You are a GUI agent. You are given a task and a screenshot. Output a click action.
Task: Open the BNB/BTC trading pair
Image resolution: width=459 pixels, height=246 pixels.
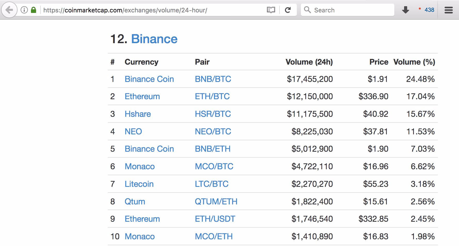point(213,79)
